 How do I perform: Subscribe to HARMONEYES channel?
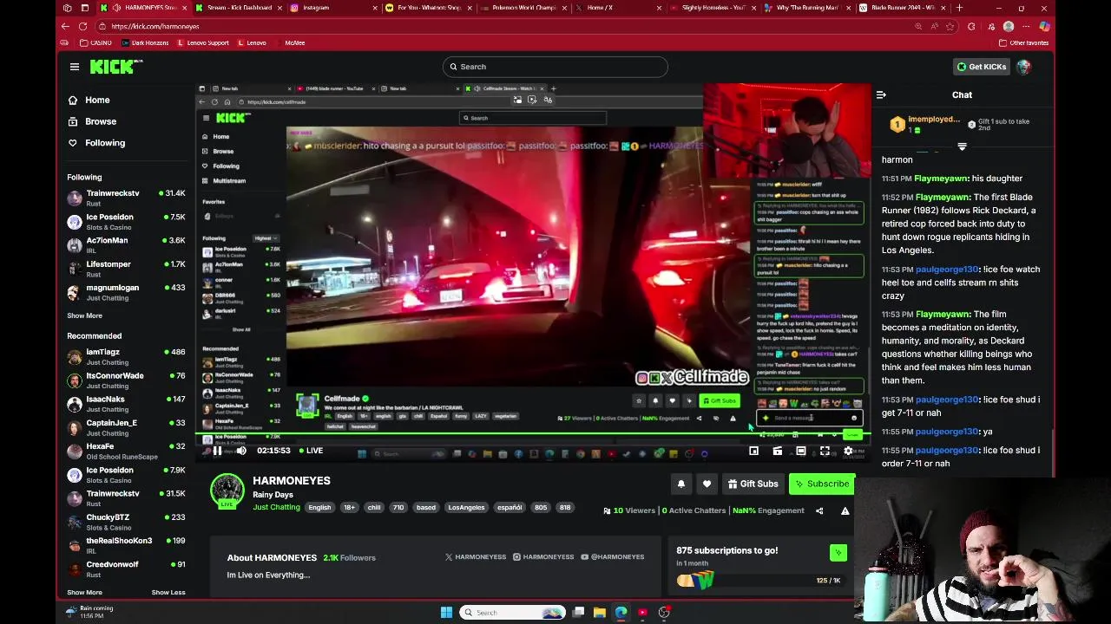tap(822, 484)
